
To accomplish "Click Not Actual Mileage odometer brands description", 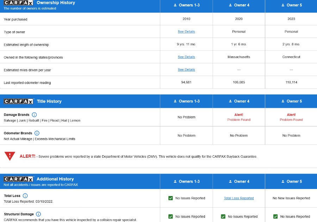I will pyautogui.click(x=39, y=139).
